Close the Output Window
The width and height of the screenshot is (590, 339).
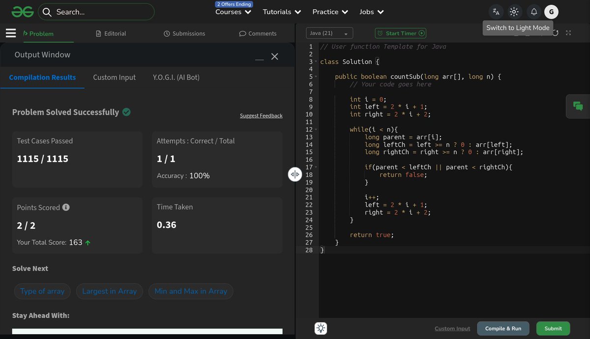275,56
